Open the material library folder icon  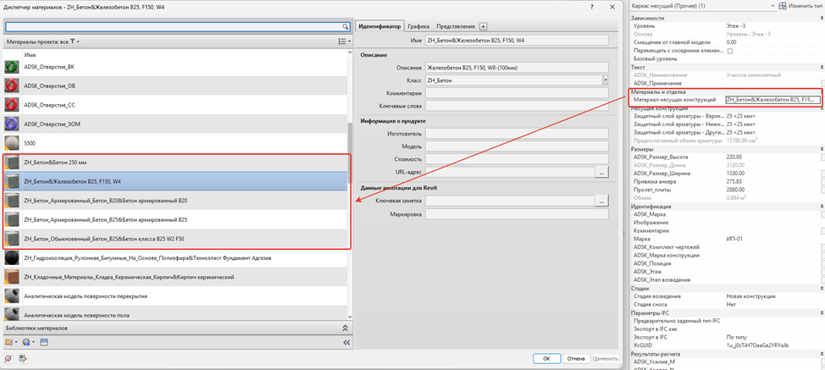pyautogui.click(x=10, y=342)
